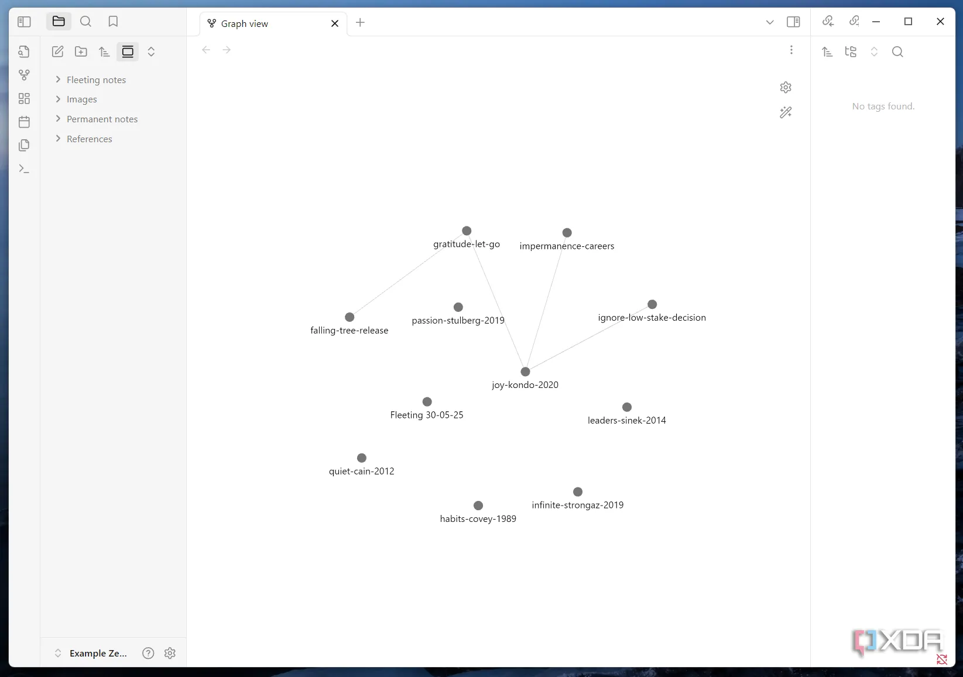Create a new folder
963x677 pixels.
[x=81, y=51]
